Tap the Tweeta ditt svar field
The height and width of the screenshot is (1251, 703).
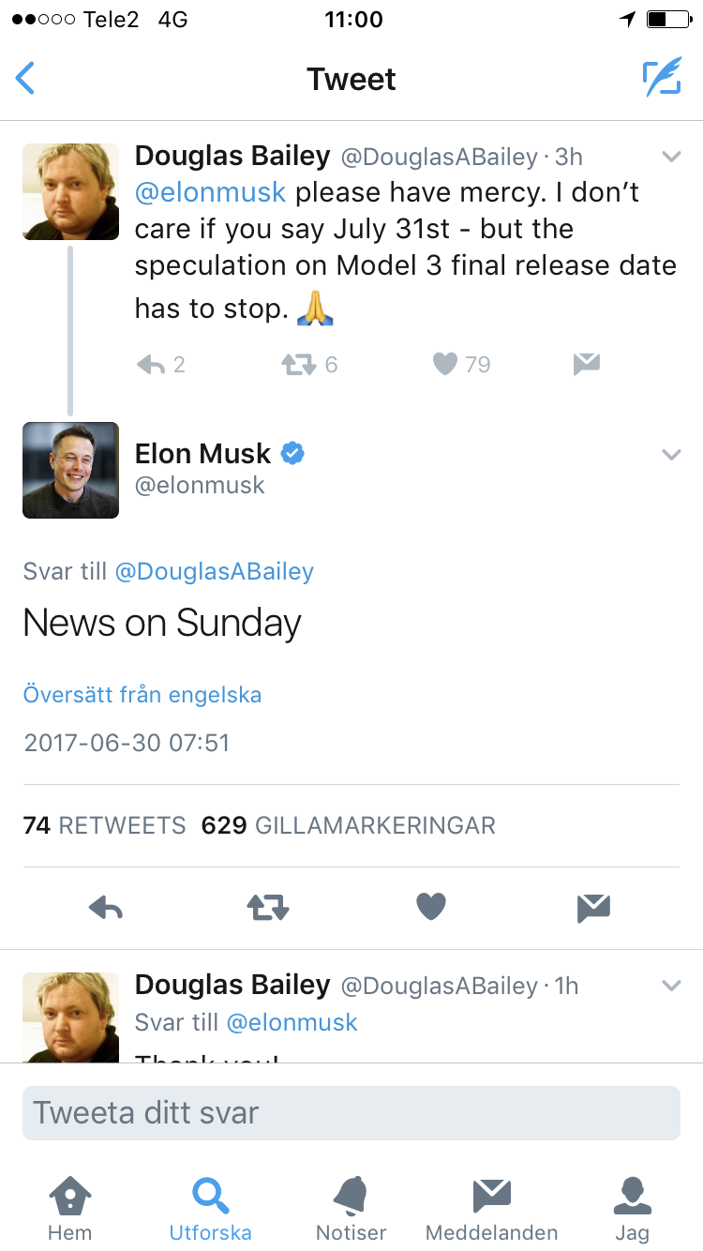coord(351,1113)
